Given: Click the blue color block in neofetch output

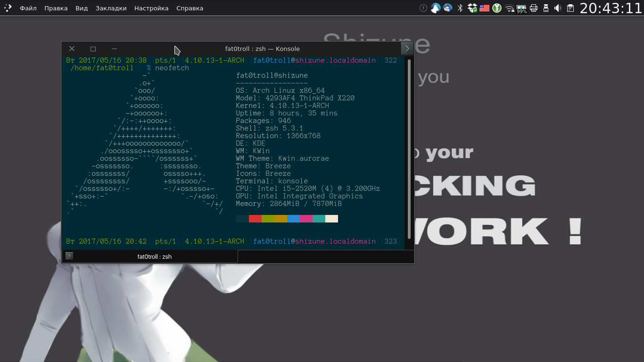Looking at the screenshot, I should point(293,219).
